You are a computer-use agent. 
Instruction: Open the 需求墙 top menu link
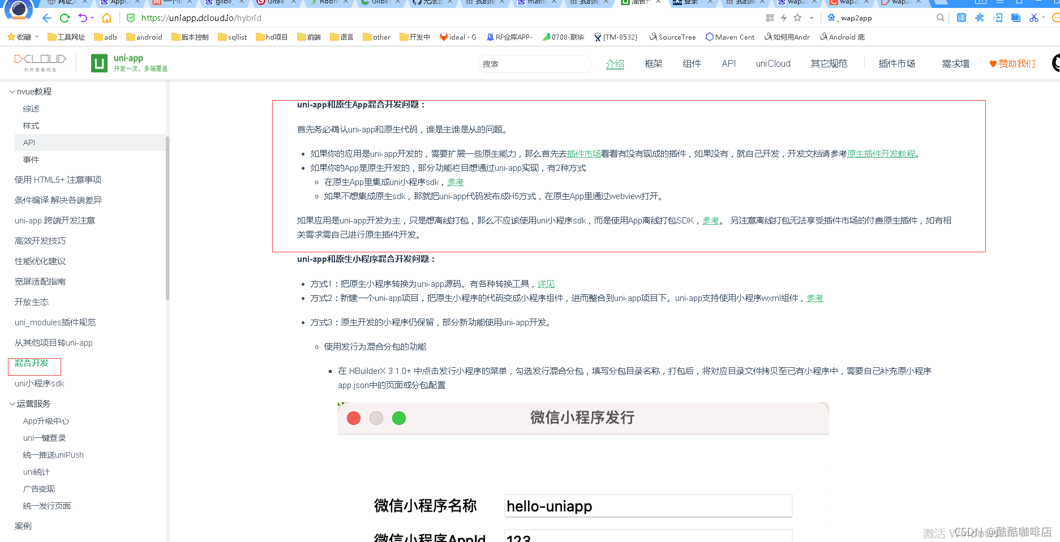tap(955, 64)
